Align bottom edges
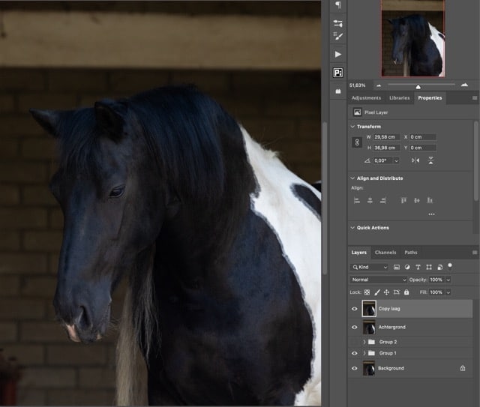This screenshot has width=480, height=407. 430,200
